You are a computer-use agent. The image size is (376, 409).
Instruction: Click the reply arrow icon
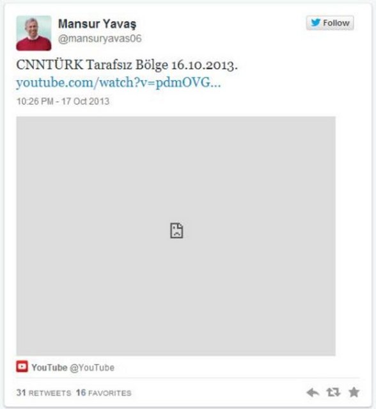(313, 392)
